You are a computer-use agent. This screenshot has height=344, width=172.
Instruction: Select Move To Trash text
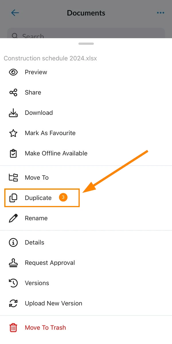click(x=45, y=328)
